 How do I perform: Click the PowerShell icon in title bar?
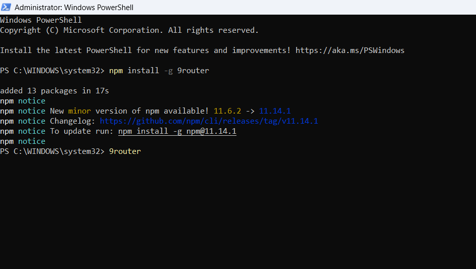tap(6, 7)
